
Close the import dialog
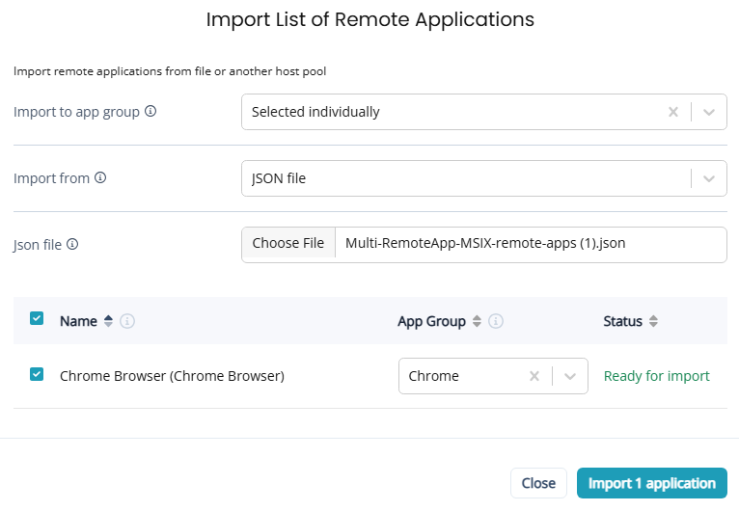[538, 483]
